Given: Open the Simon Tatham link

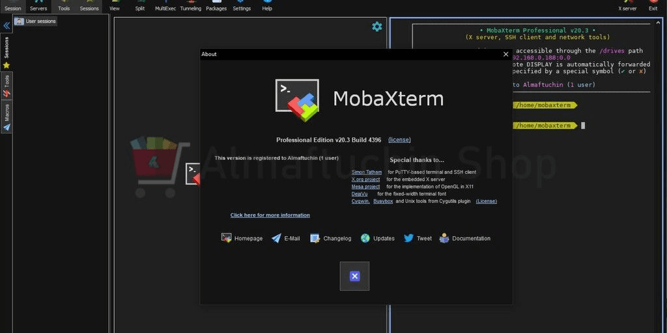Looking at the screenshot, I should [x=367, y=172].
